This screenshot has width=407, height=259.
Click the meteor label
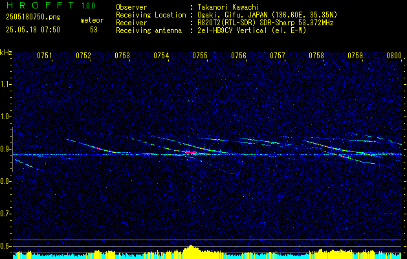coord(92,20)
